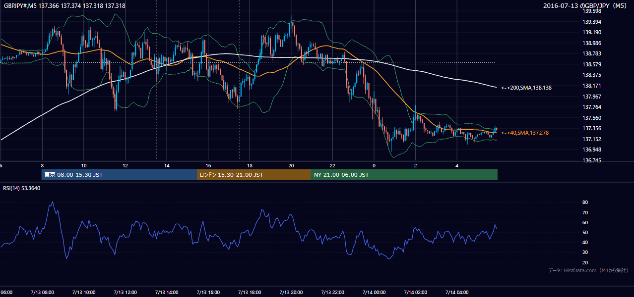
Task: Click the 2016-07-13 GBP/JPY (M5) chart title
Action: pyautogui.click(x=585, y=6)
